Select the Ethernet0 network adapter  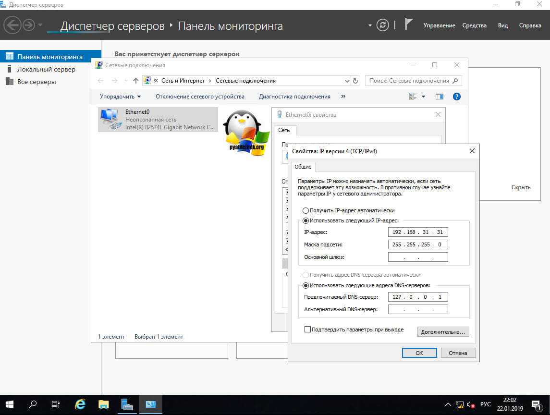coord(158,119)
